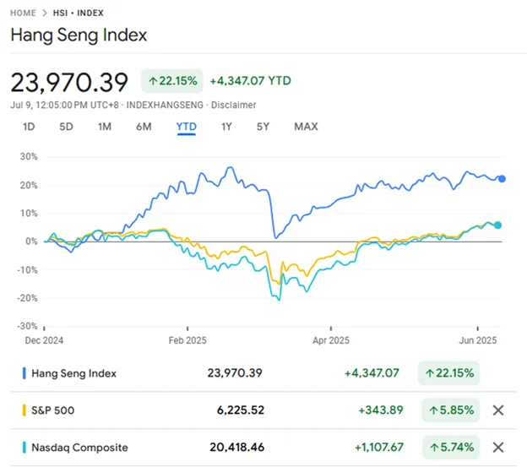Click the Hang Seng row +4,347.07 change
This screenshot has height=467, width=527.
click(x=372, y=373)
